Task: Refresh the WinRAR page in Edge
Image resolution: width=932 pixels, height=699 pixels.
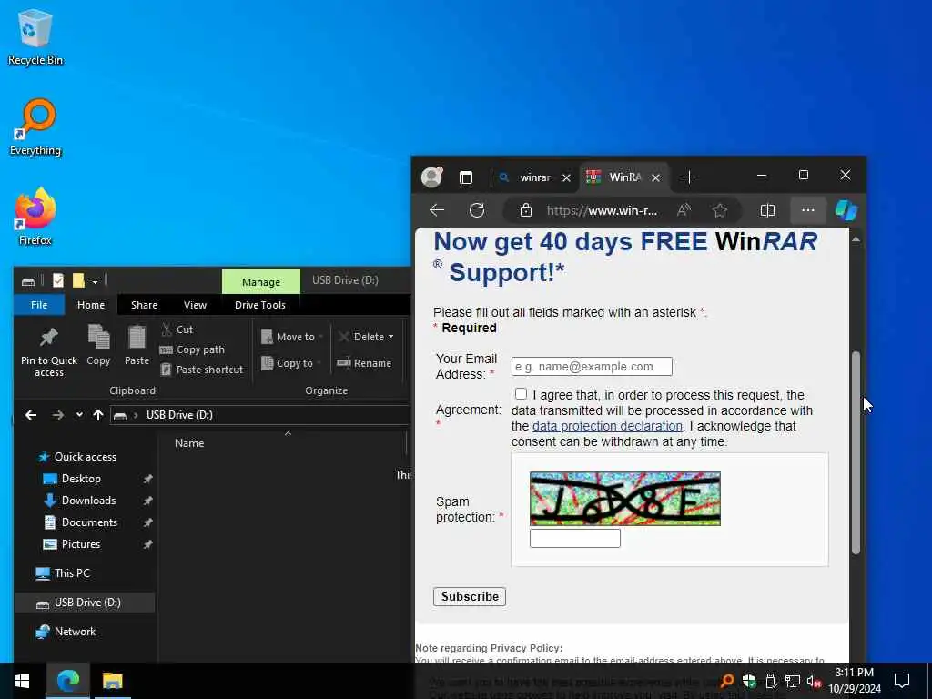Action: 477,210
